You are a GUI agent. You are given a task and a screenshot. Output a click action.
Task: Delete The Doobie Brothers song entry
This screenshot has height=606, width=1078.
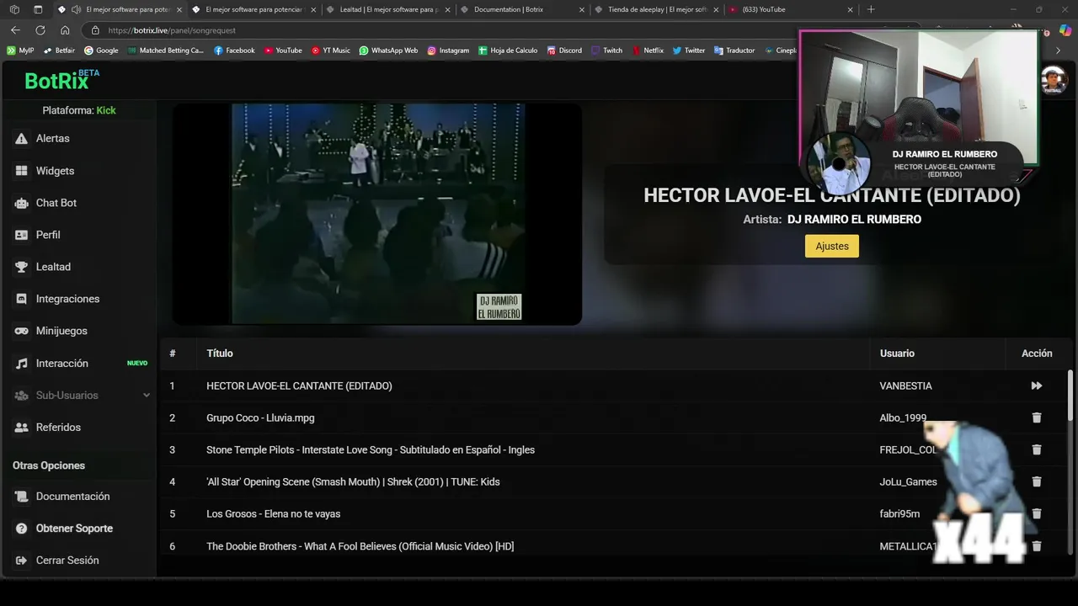pyautogui.click(x=1037, y=546)
